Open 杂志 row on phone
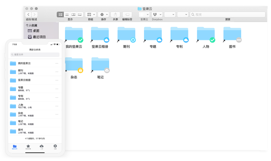The height and width of the screenshot is (161, 271). [35, 114]
